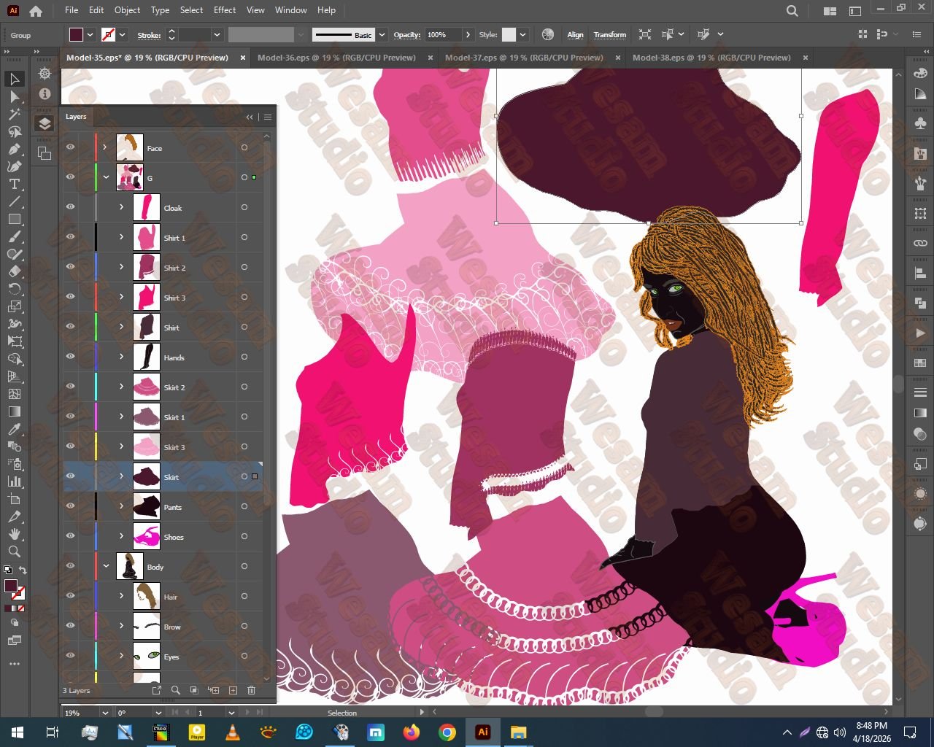Expand the Face layer

pyautogui.click(x=105, y=147)
